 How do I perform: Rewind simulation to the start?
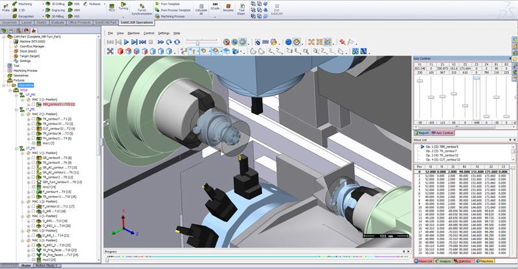110,42
